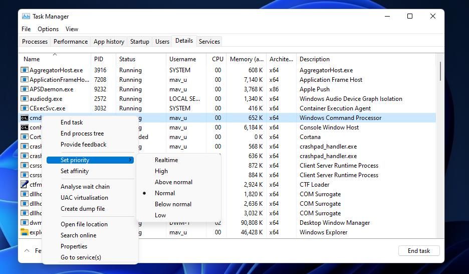This screenshot has width=469, height=274.
Task: Click the End task button
Action: (x=419, y=251)
